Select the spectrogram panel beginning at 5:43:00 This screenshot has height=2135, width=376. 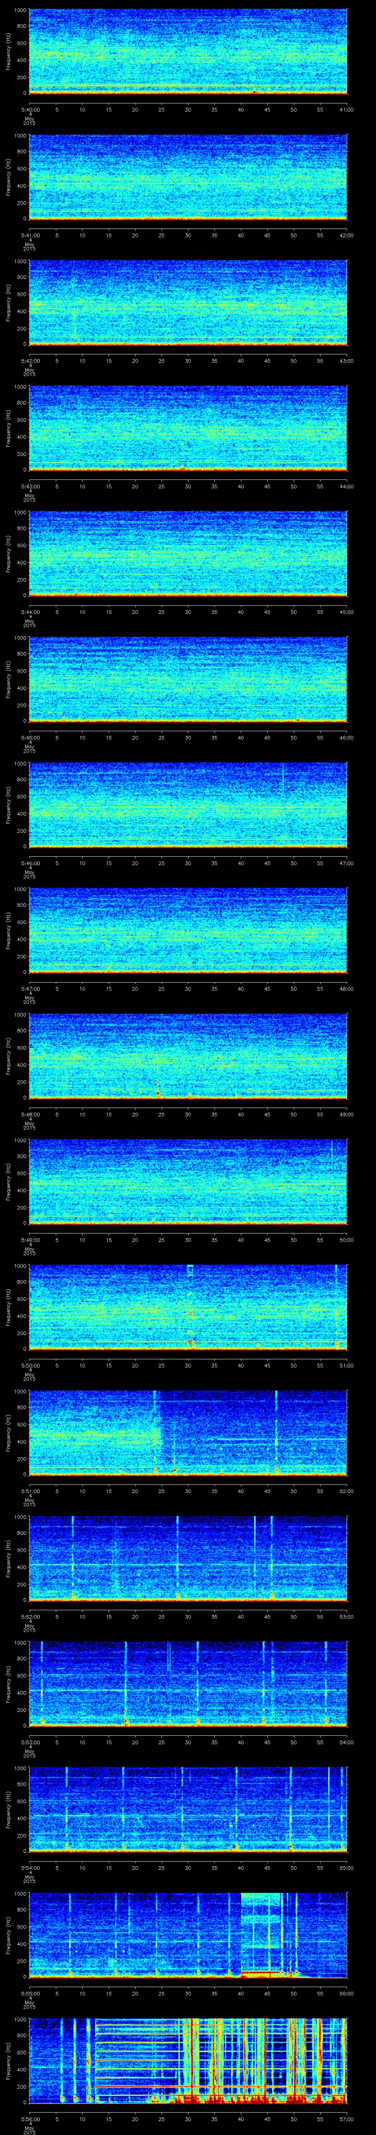point(188,428)
